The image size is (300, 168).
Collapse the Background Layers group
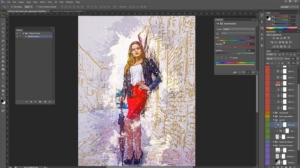click(274, 146)
